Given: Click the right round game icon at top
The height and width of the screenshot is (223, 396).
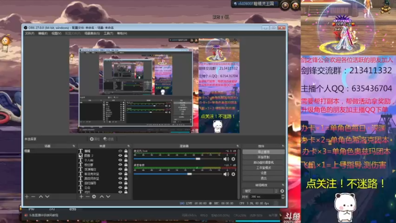Looking at the screenshot, I should pyautogui.click(x=295, y=5).
